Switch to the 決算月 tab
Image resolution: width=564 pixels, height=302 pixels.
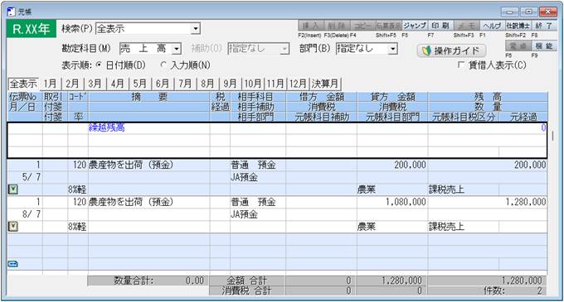325,84
